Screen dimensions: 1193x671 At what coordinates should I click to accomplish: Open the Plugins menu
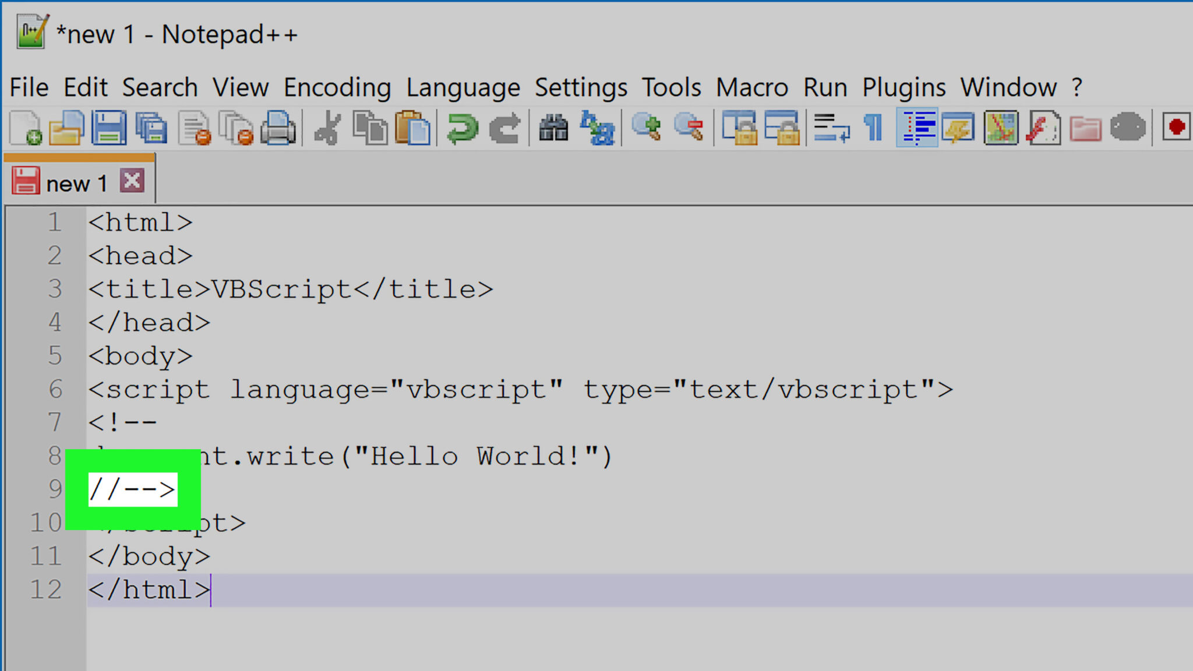coord(904,87)
